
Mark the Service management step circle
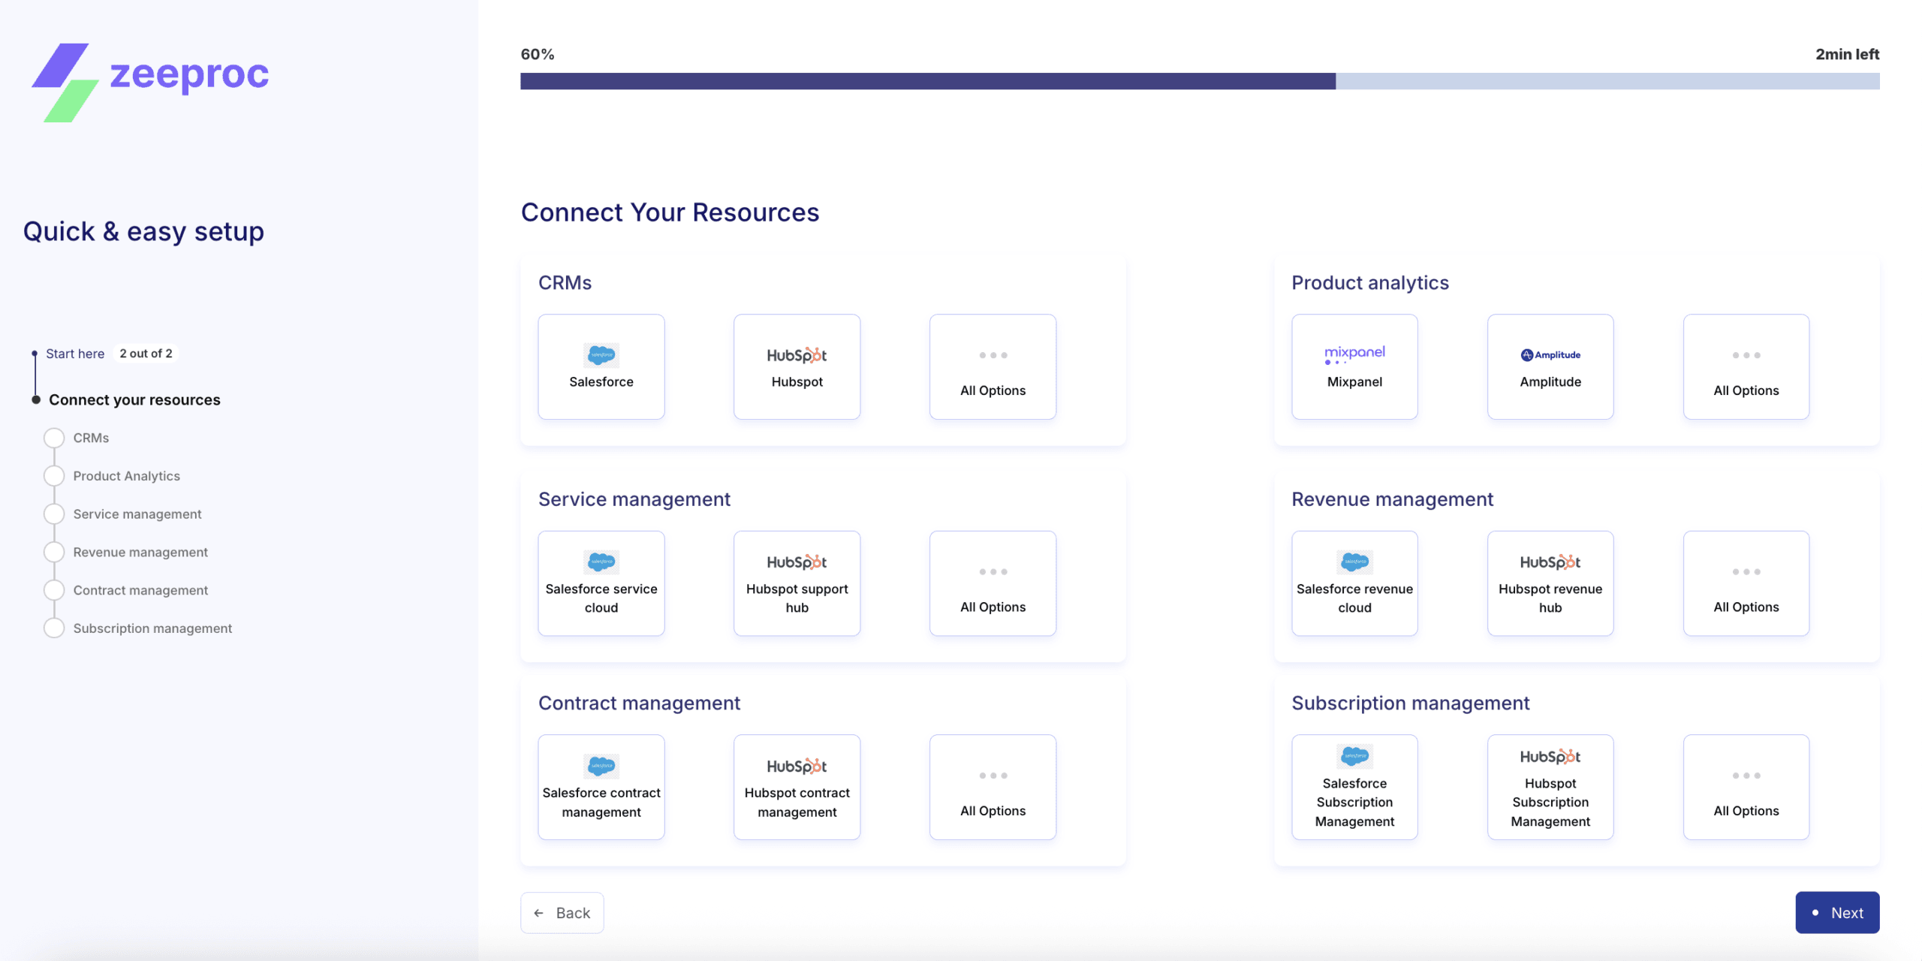coord(53,514)
